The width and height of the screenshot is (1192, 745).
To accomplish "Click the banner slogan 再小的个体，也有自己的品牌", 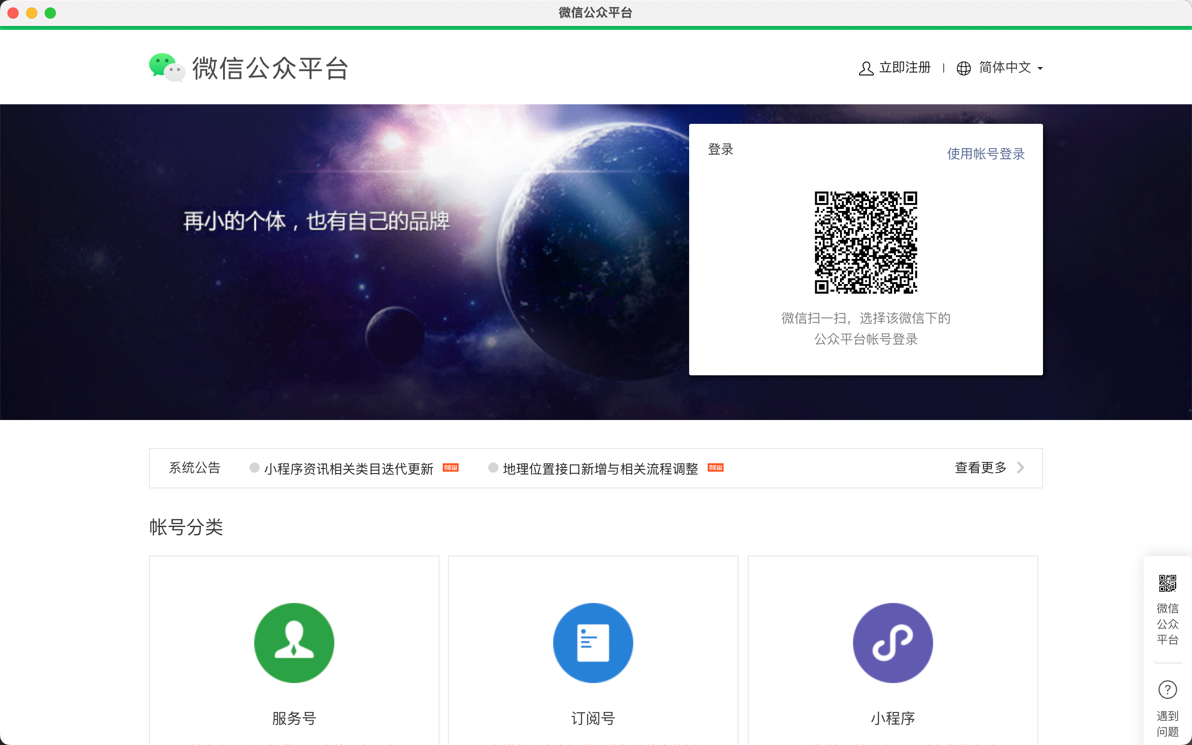I will (316, 221).
